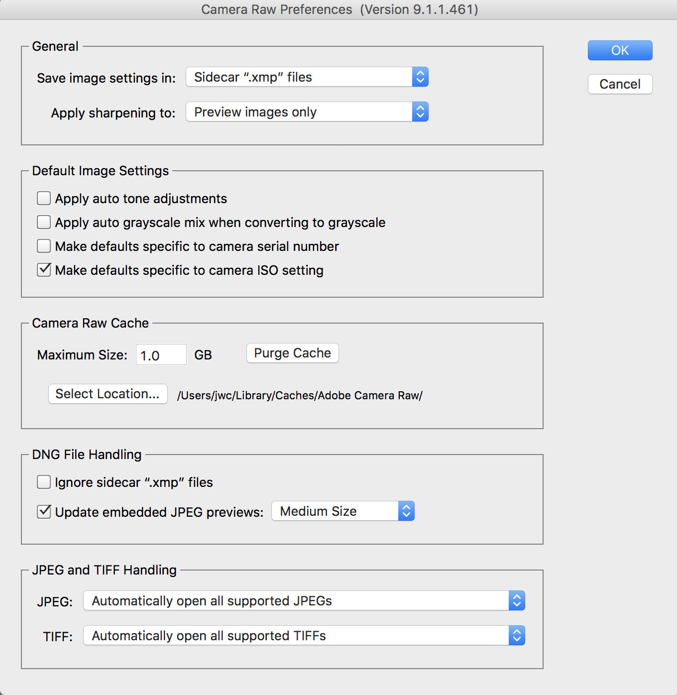Click "Select Location..." for the cache folder
The width and height of the screenshot is (677, 695).
(108, 394)
